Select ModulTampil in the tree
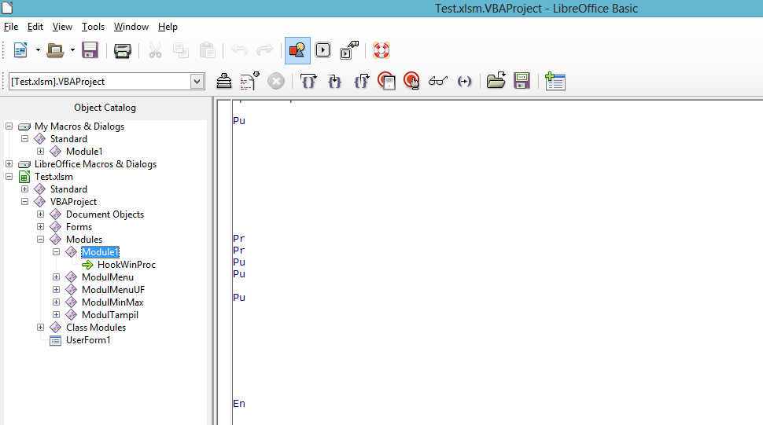This screenshot has height=425, width=763. pos(110,315)
